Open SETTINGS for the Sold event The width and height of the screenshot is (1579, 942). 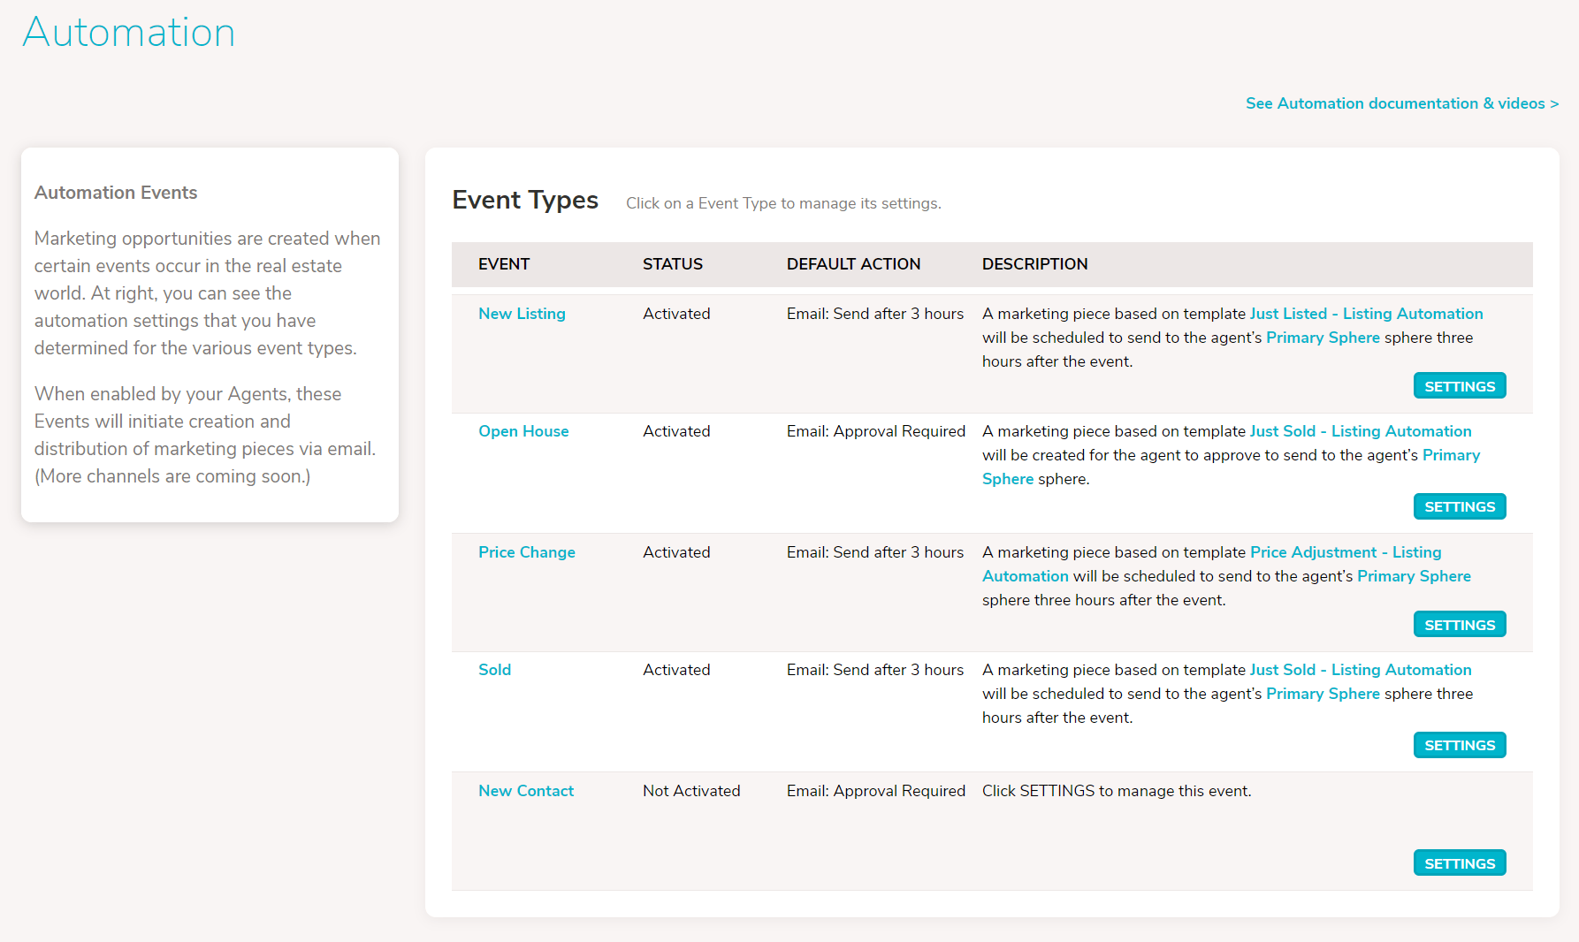pyautogui.click(x=1459, y=744)
